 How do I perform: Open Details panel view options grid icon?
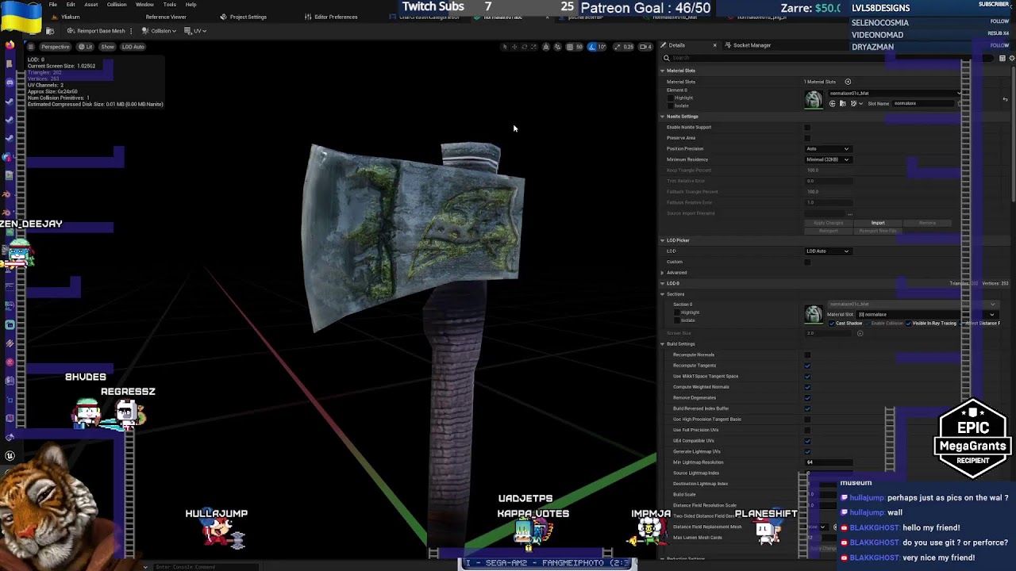click(x=1002, y=58)
